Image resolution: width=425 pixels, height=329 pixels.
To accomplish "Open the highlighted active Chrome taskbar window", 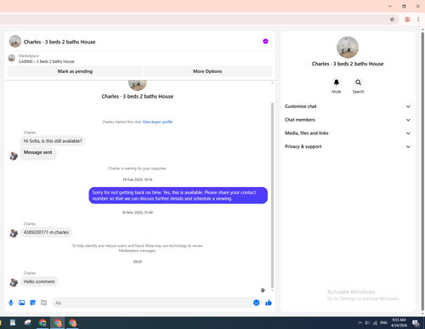I will 58,323.
